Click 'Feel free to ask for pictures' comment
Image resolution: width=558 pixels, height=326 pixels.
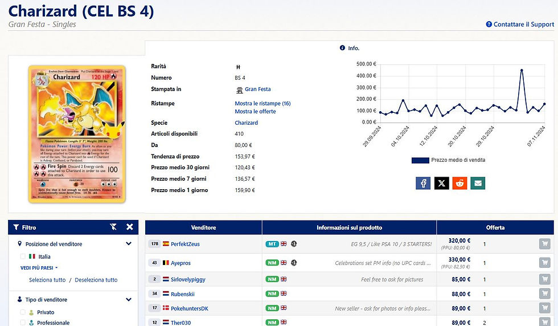coord(392,279)
